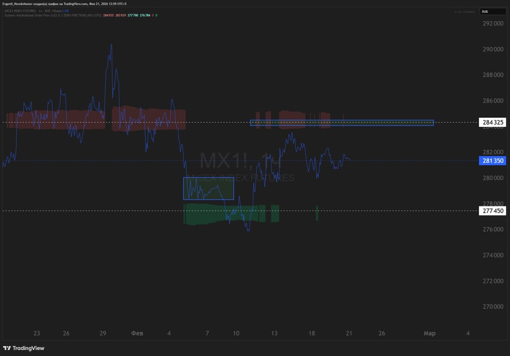Click the blue 281 350 current price label
This screenshot has height=356, width=510.
pos(492,161)
